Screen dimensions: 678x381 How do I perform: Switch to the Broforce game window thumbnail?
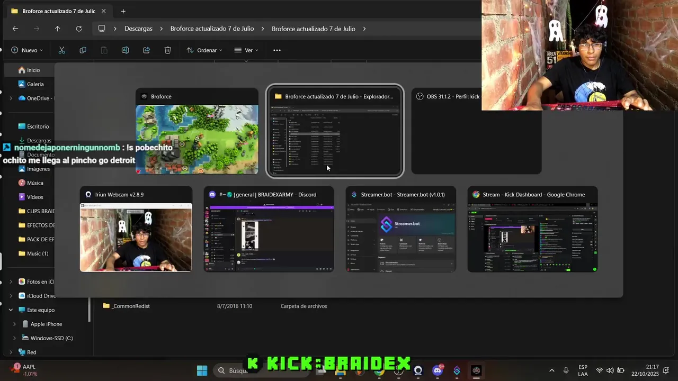(197, 131)
